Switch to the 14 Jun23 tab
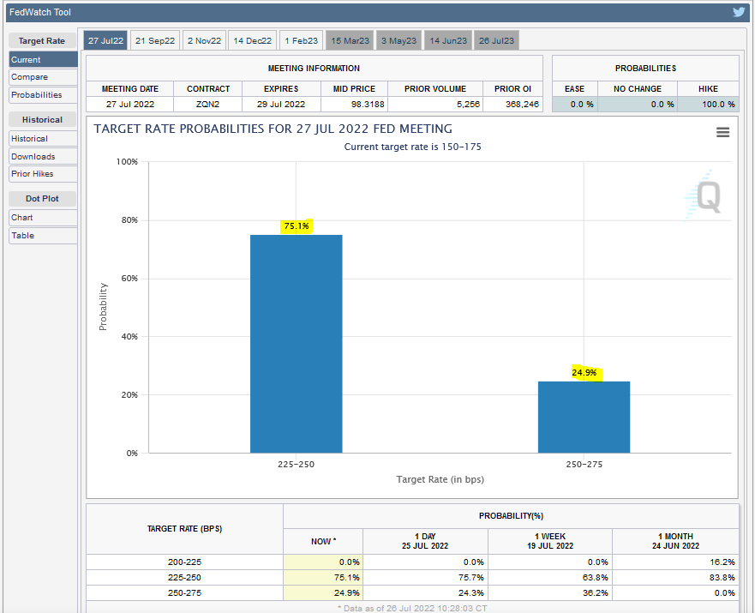 [x=448, y=40]
